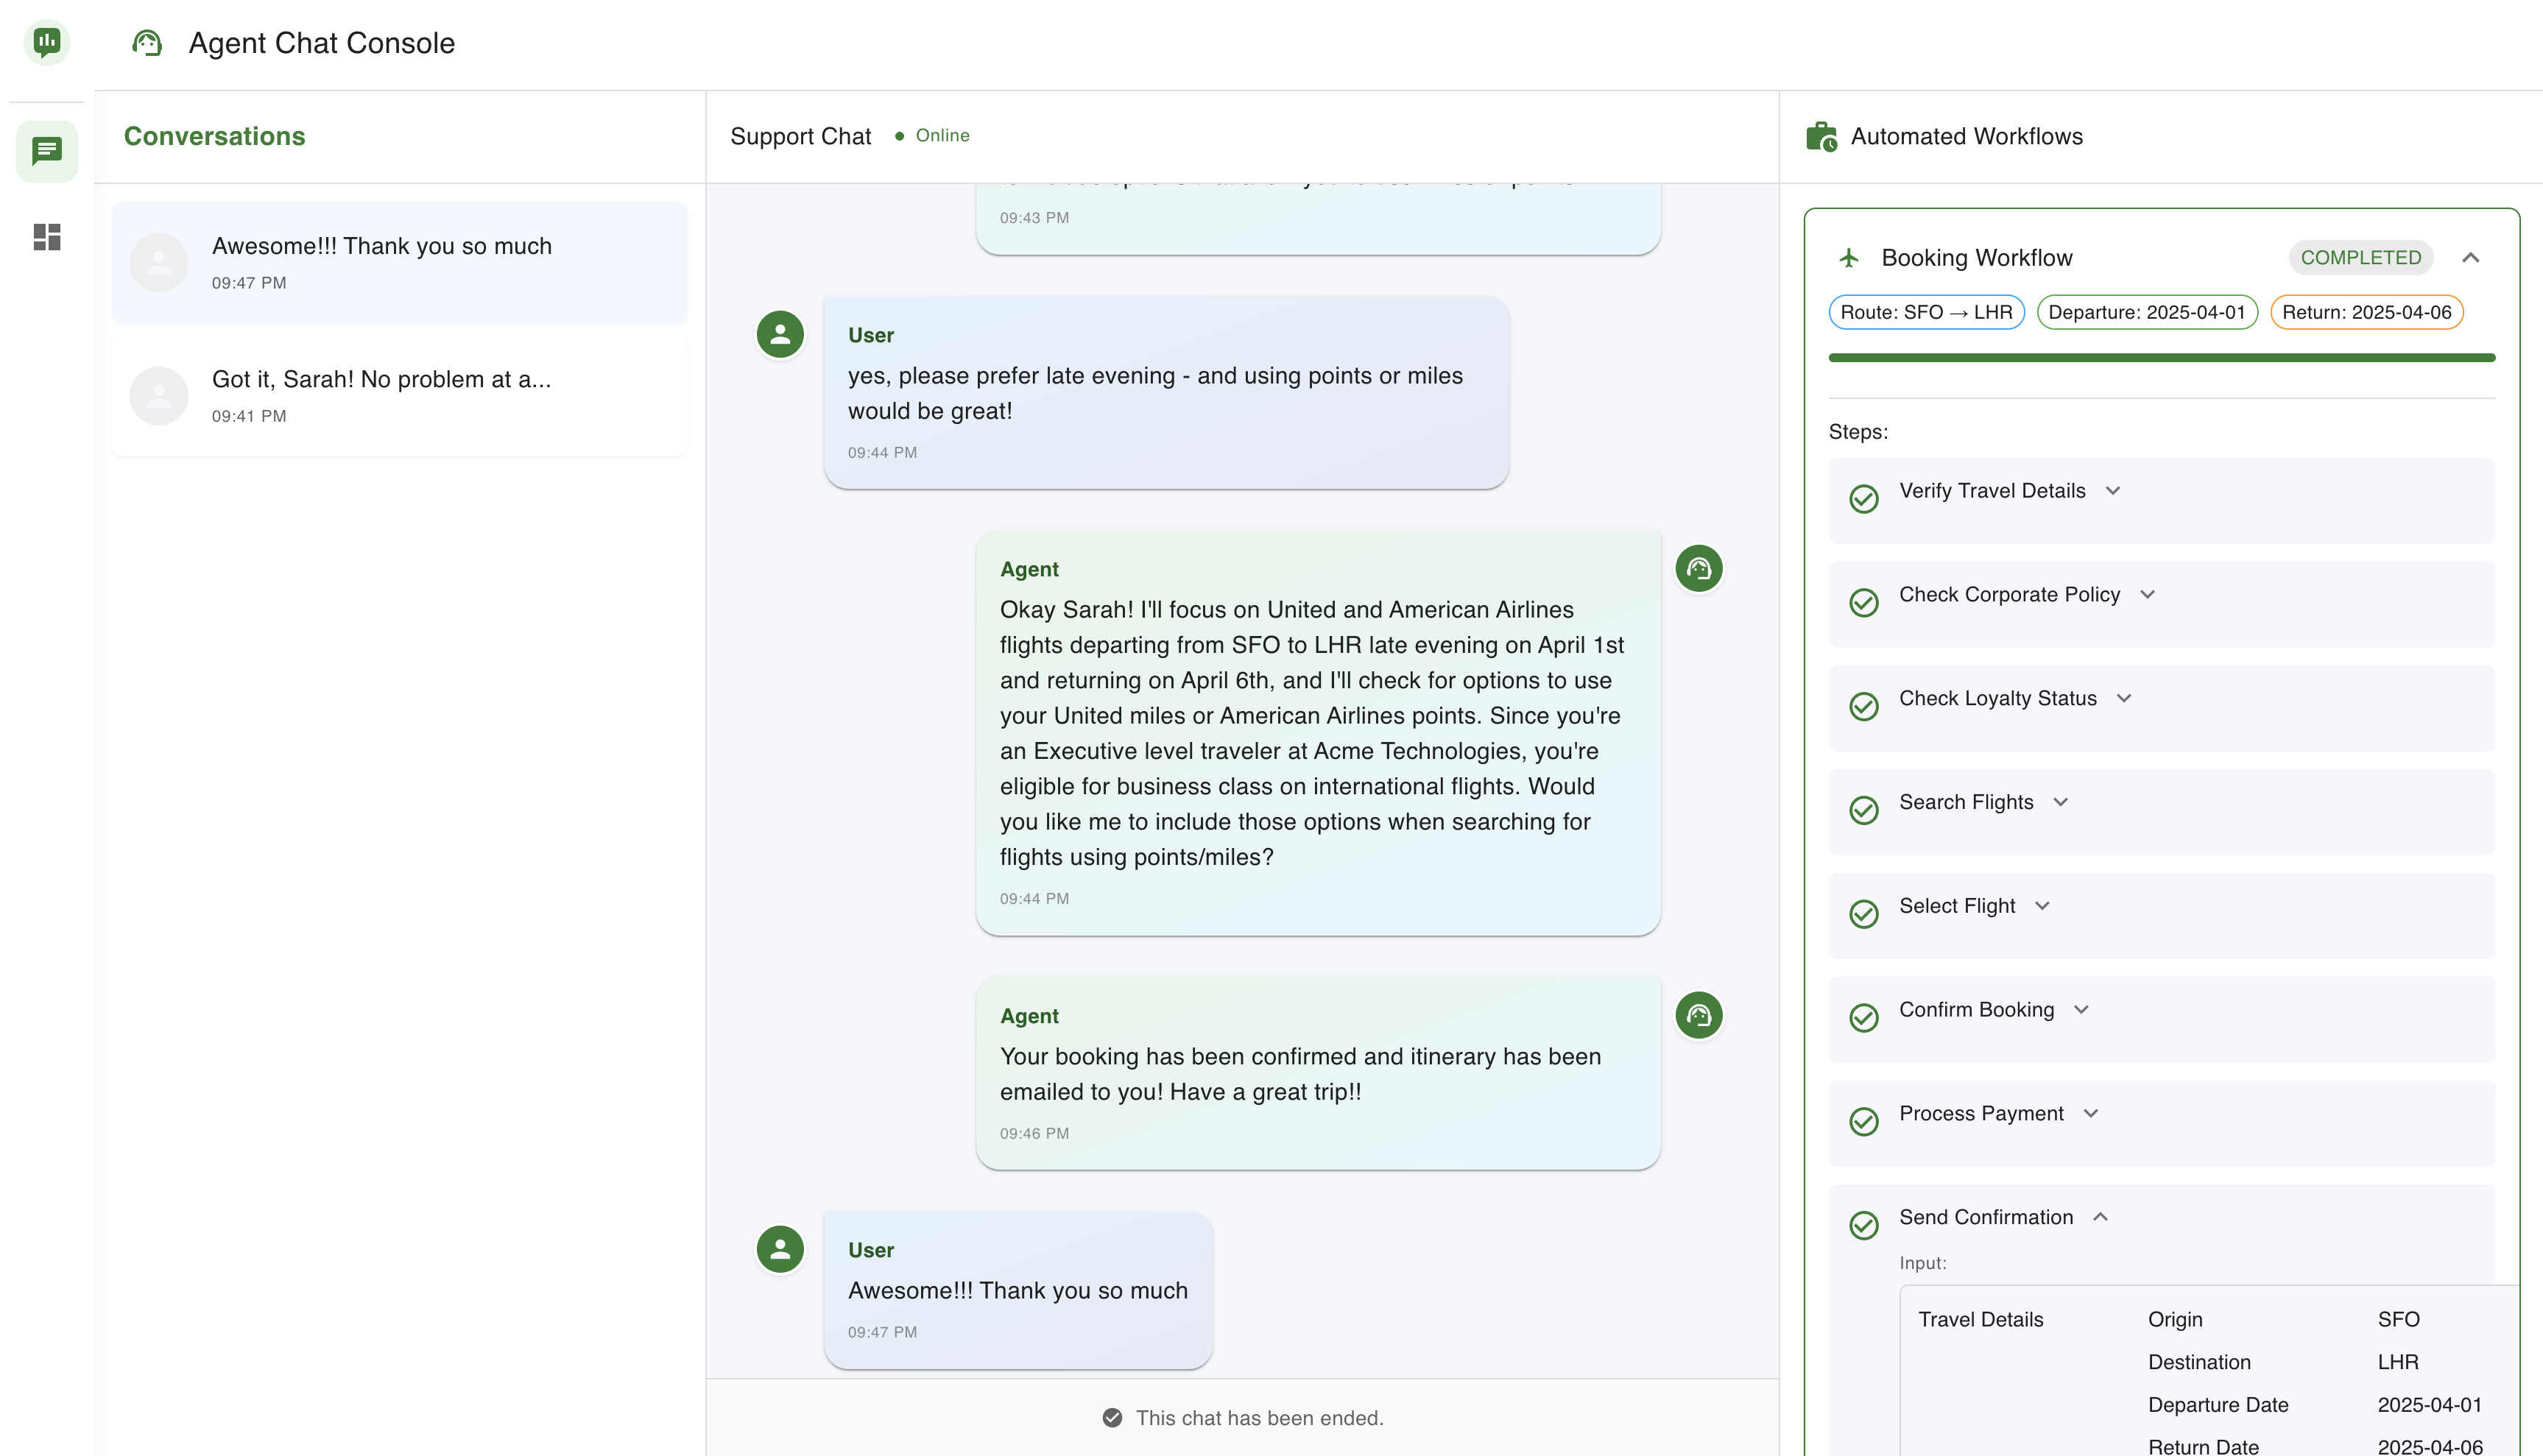Click the Booking Workflow green progress bar
This screenshot has width=2543, height=1456.
(x=2161, y=358)
